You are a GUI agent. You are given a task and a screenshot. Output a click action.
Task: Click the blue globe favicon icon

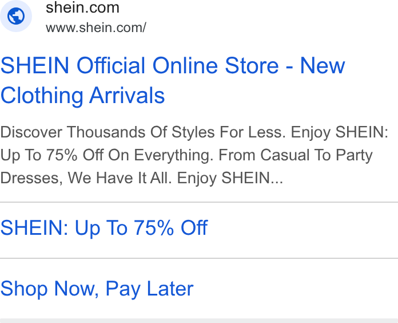(16, 16)
